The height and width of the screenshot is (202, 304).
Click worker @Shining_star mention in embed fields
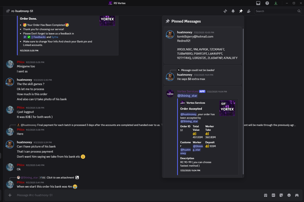(x=198, y=148)
